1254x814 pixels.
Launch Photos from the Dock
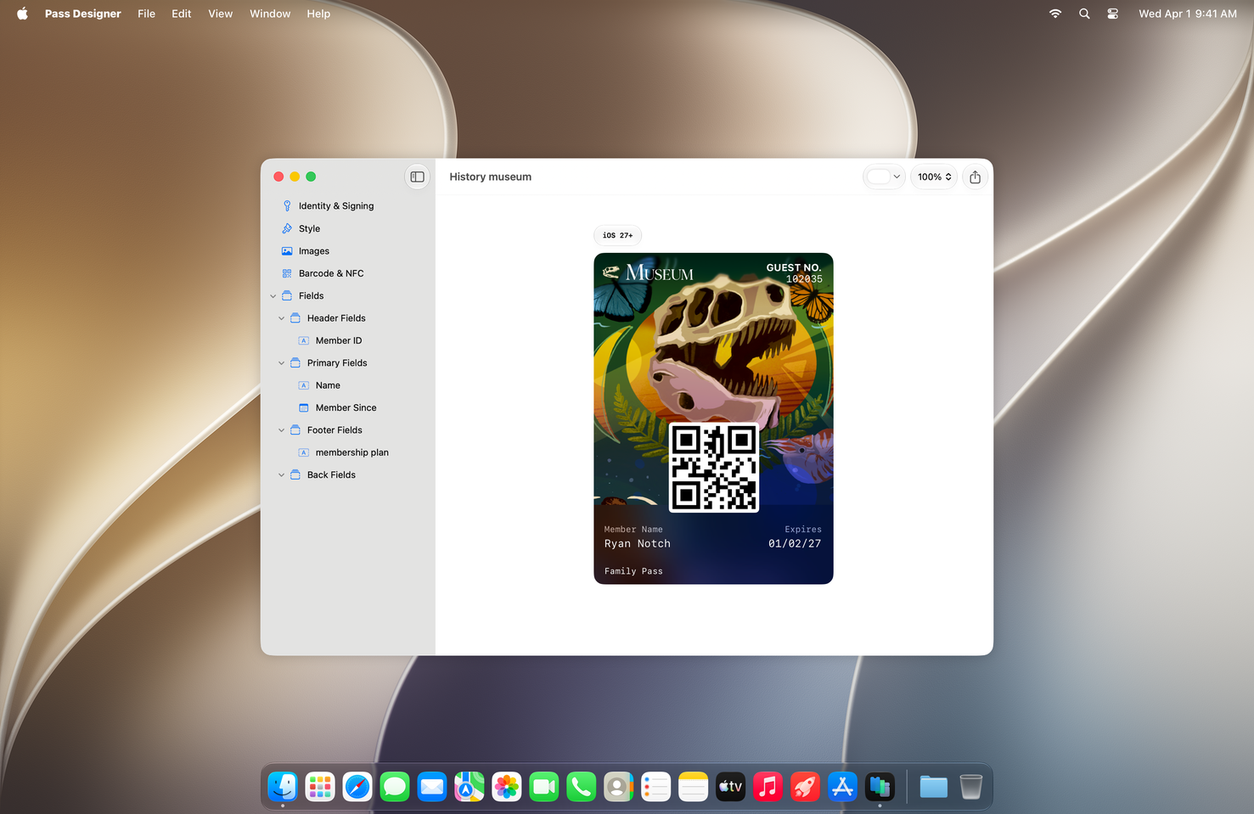[507, 788]
